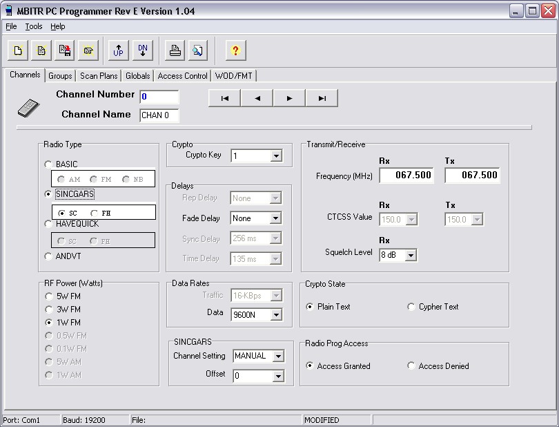Open the Crypto Key dropdown
The height and width of the screenshot is (427, 559).
click(276, 156)
